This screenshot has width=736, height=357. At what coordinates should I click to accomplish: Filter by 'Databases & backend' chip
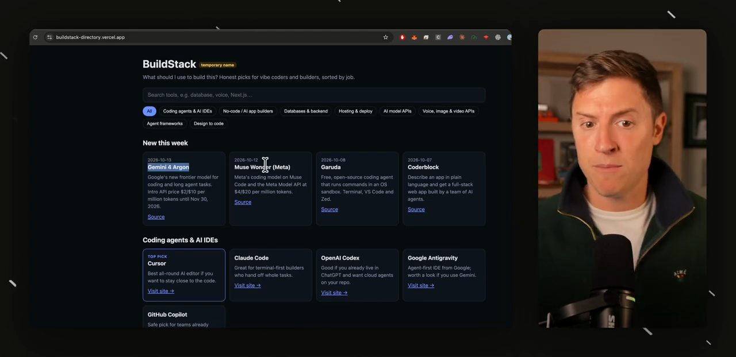click(x=306, y=111)
